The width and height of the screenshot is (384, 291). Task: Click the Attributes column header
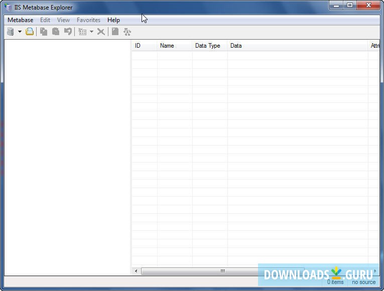374,46
